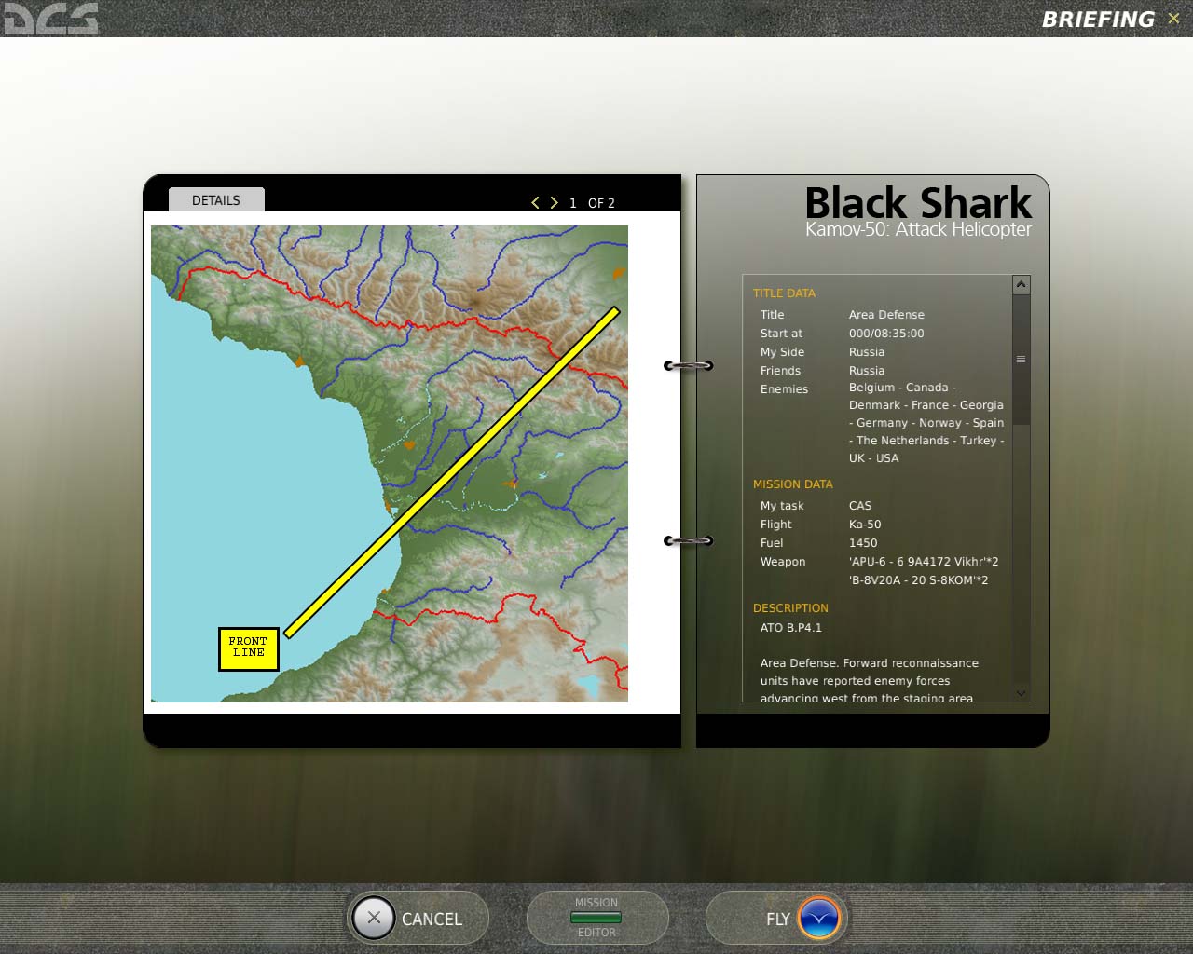Screen dimensions: 1193x954
Task: Click the briefing map image
Action: [x=390, y=464]
